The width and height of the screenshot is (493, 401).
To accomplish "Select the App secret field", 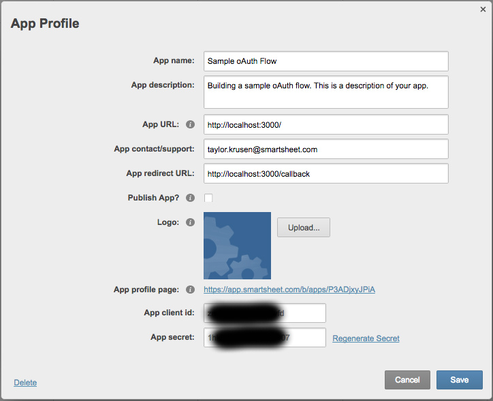I will click(x=264, y=338).
